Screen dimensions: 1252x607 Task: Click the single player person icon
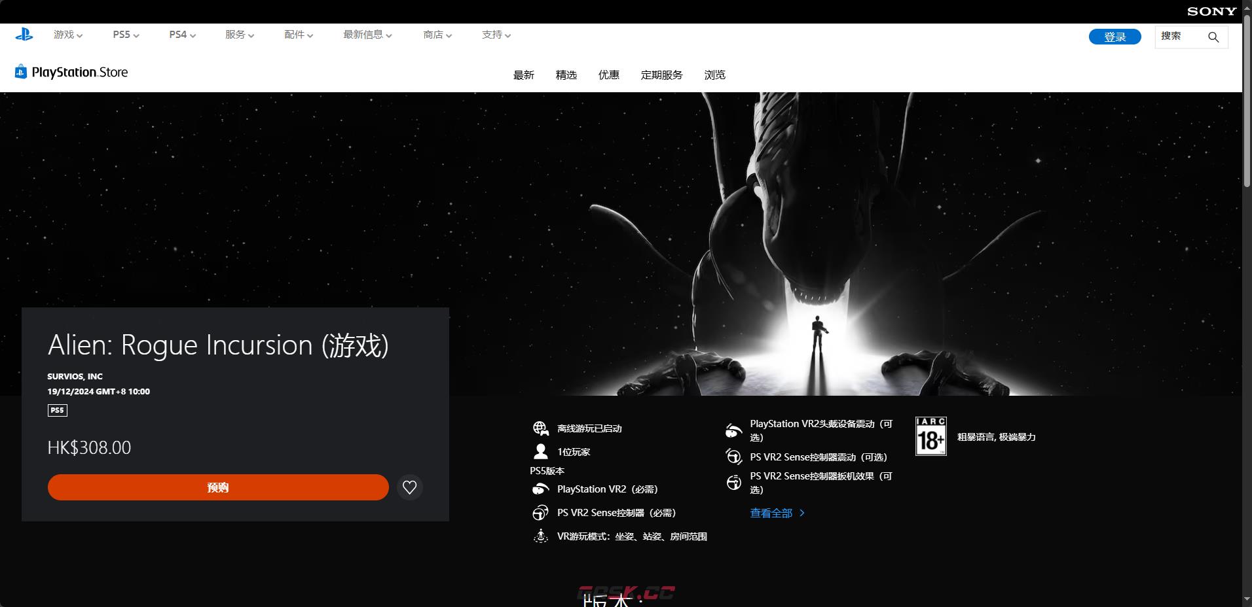tap(540, 452)
